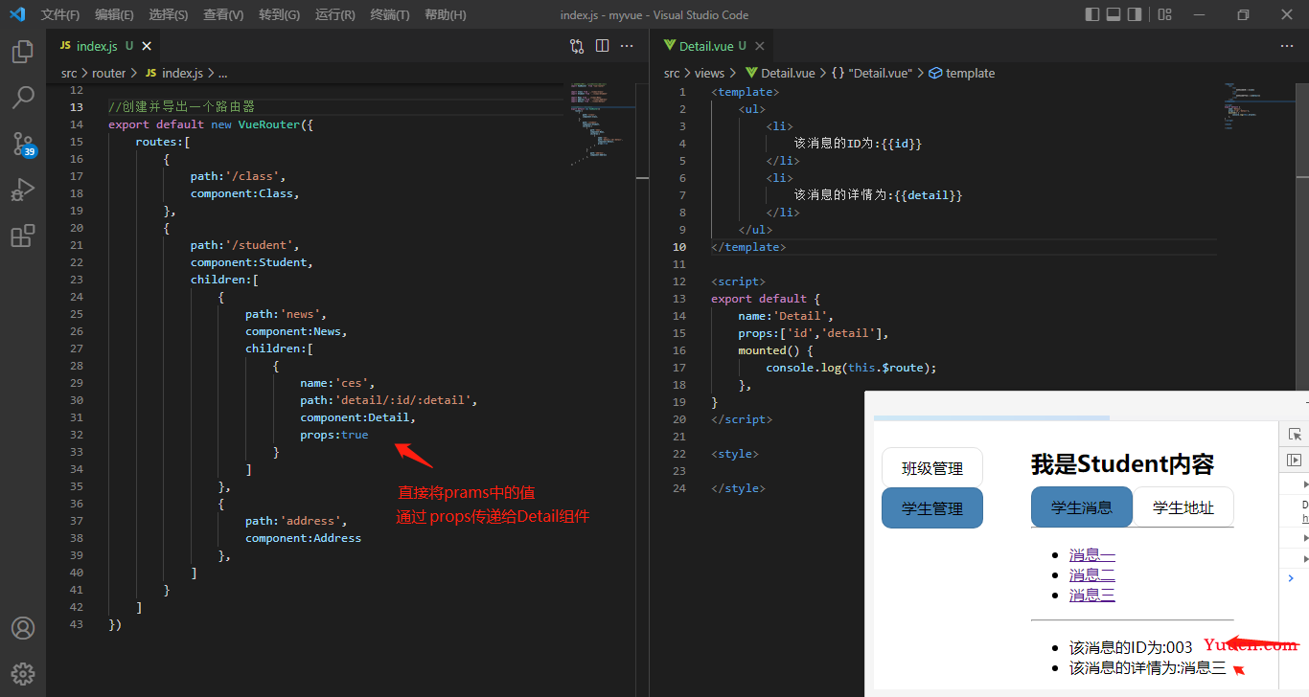1309x697 pixels.
Task: Open the 查看(V) menu
Action: tap(223, 14)
